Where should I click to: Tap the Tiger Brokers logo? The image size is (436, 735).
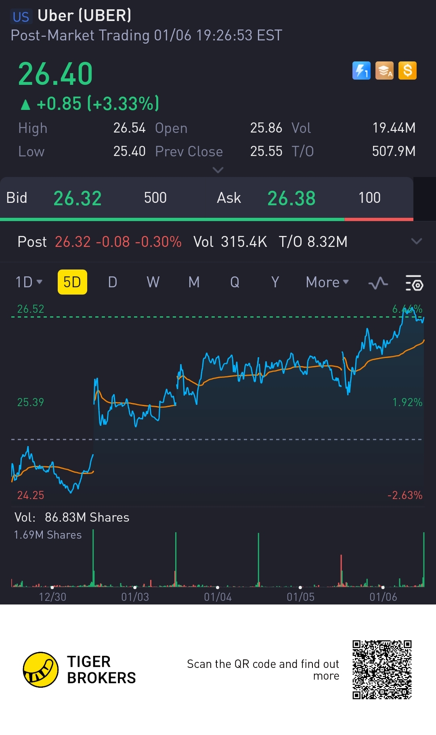click(41, 670)
